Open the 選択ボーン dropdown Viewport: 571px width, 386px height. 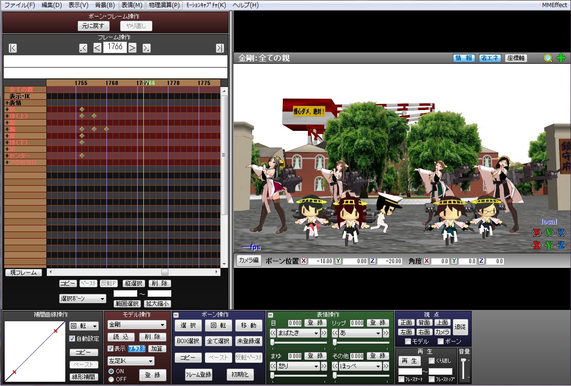point(83,299)
